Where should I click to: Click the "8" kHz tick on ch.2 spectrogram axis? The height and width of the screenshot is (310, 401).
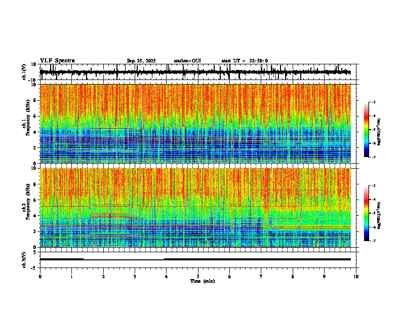35,184
